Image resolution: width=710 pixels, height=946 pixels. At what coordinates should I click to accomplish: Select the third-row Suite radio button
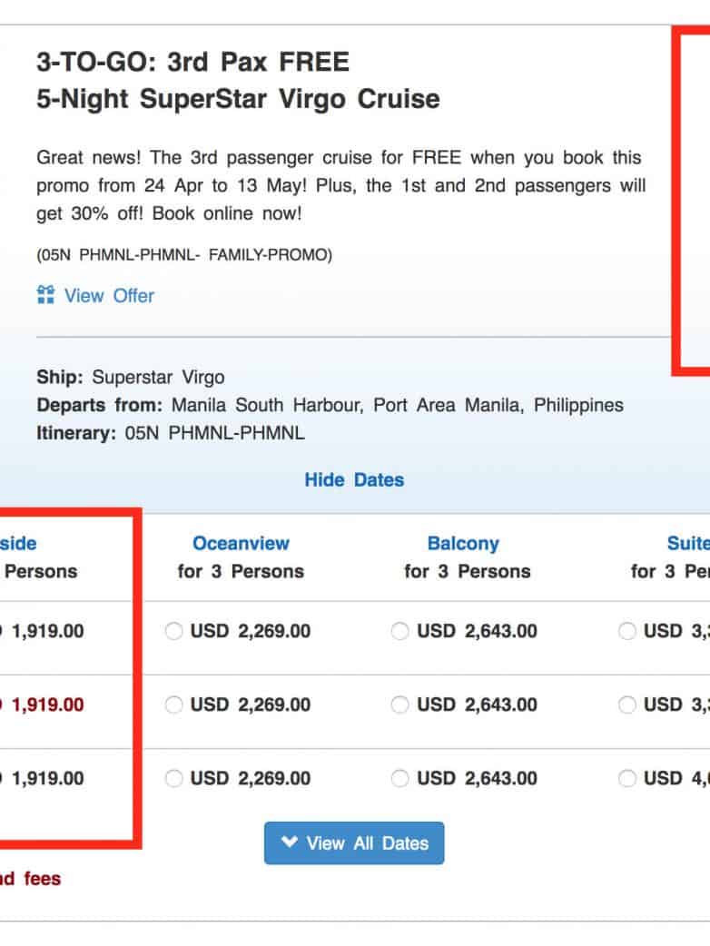(627, 778)
